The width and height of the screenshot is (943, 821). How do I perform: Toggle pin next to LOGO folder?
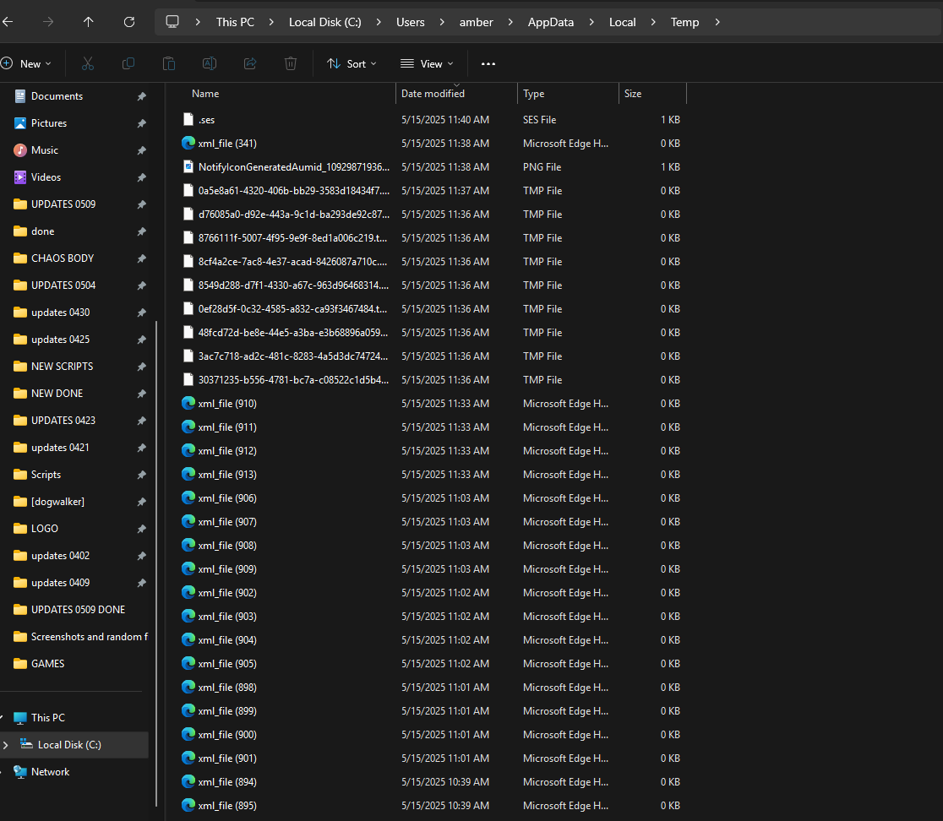click(141, 529)
